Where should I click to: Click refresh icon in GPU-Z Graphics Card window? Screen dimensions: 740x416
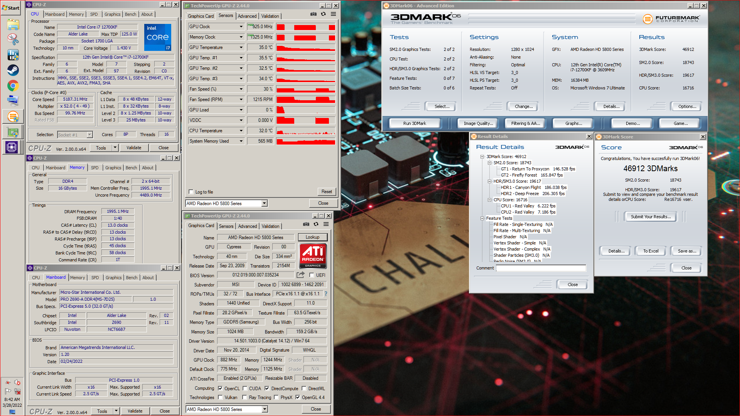[316, 224]
